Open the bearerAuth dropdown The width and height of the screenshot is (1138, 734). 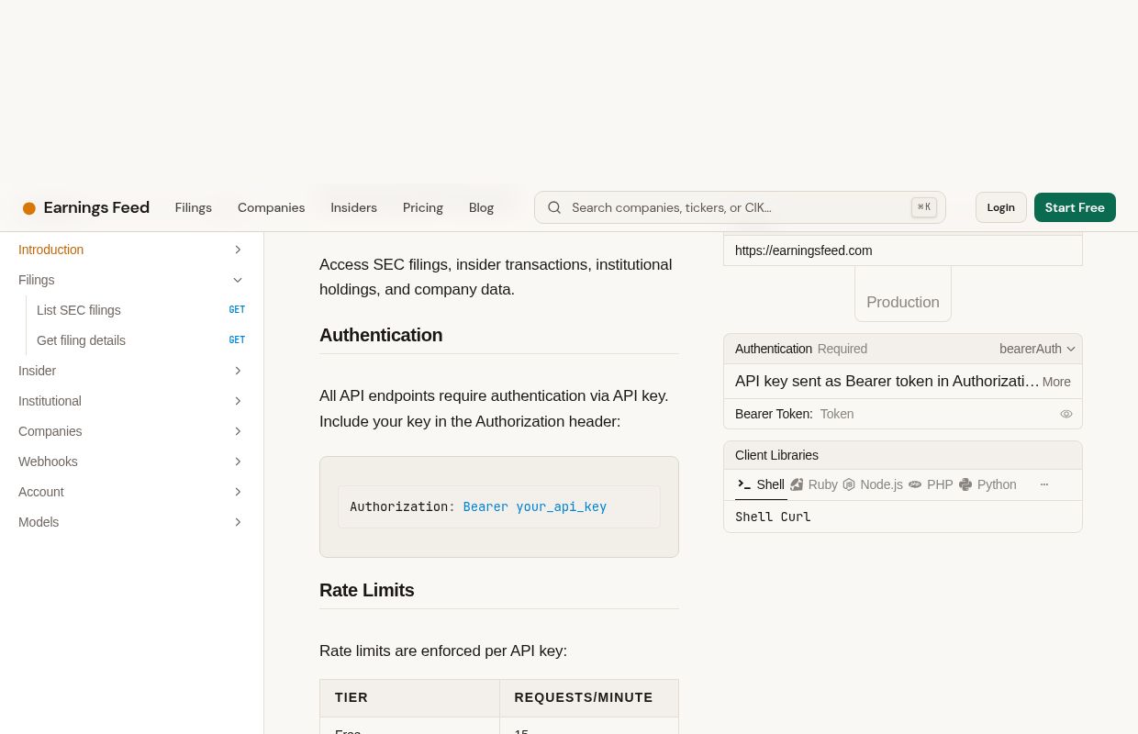click(1037, 349)
